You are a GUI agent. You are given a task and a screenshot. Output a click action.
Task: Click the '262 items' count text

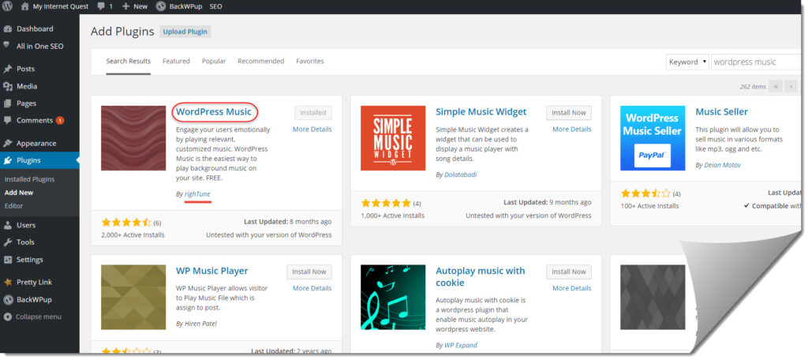(753, 87)
